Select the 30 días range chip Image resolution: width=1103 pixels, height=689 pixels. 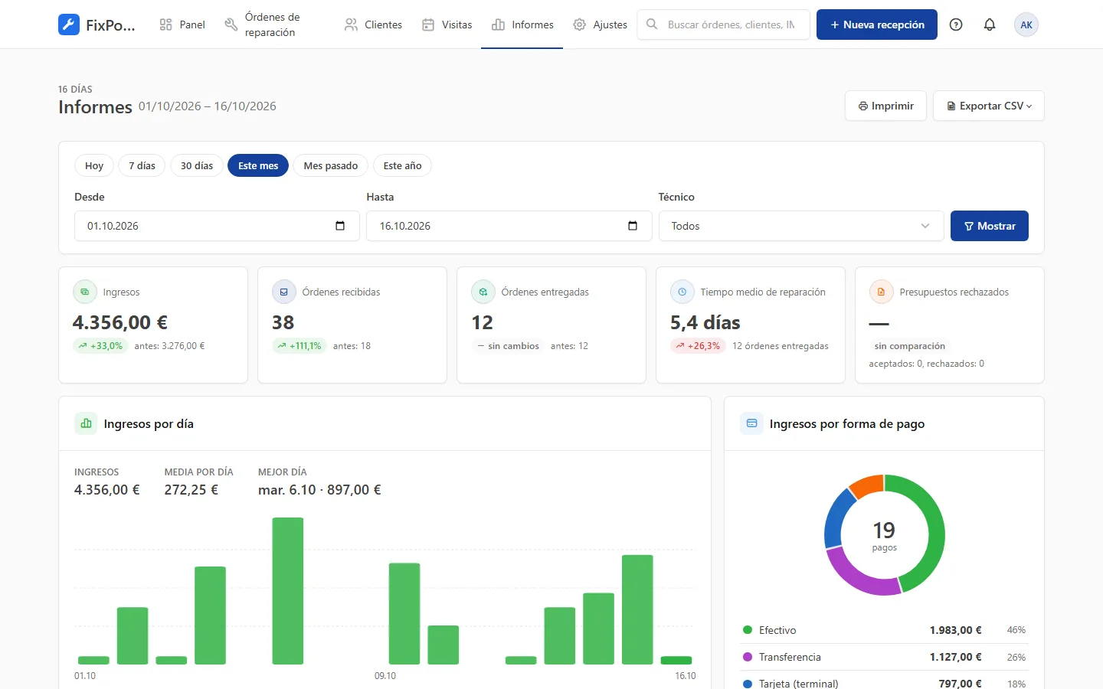tap(197, 165)
